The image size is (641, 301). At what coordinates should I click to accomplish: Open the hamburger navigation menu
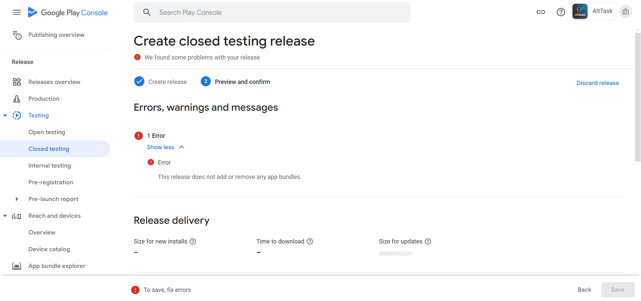17,13
